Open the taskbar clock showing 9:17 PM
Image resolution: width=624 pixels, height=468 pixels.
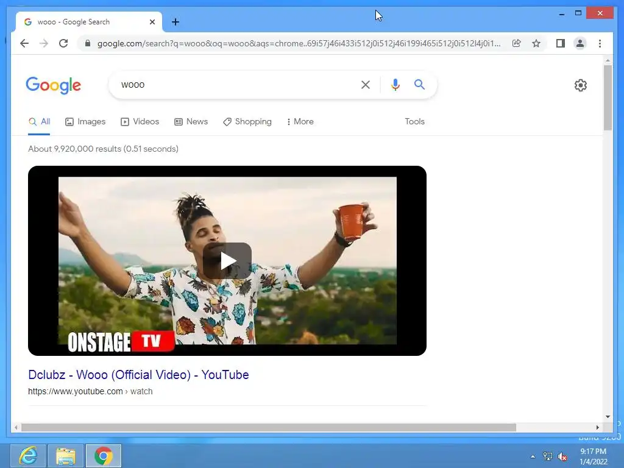594,456
